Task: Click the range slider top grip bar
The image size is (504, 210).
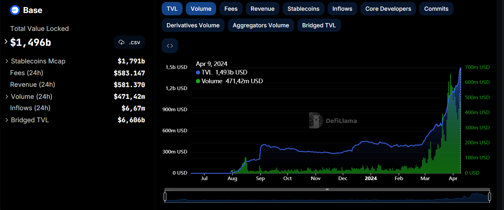Action: click(x=327, y=189)
